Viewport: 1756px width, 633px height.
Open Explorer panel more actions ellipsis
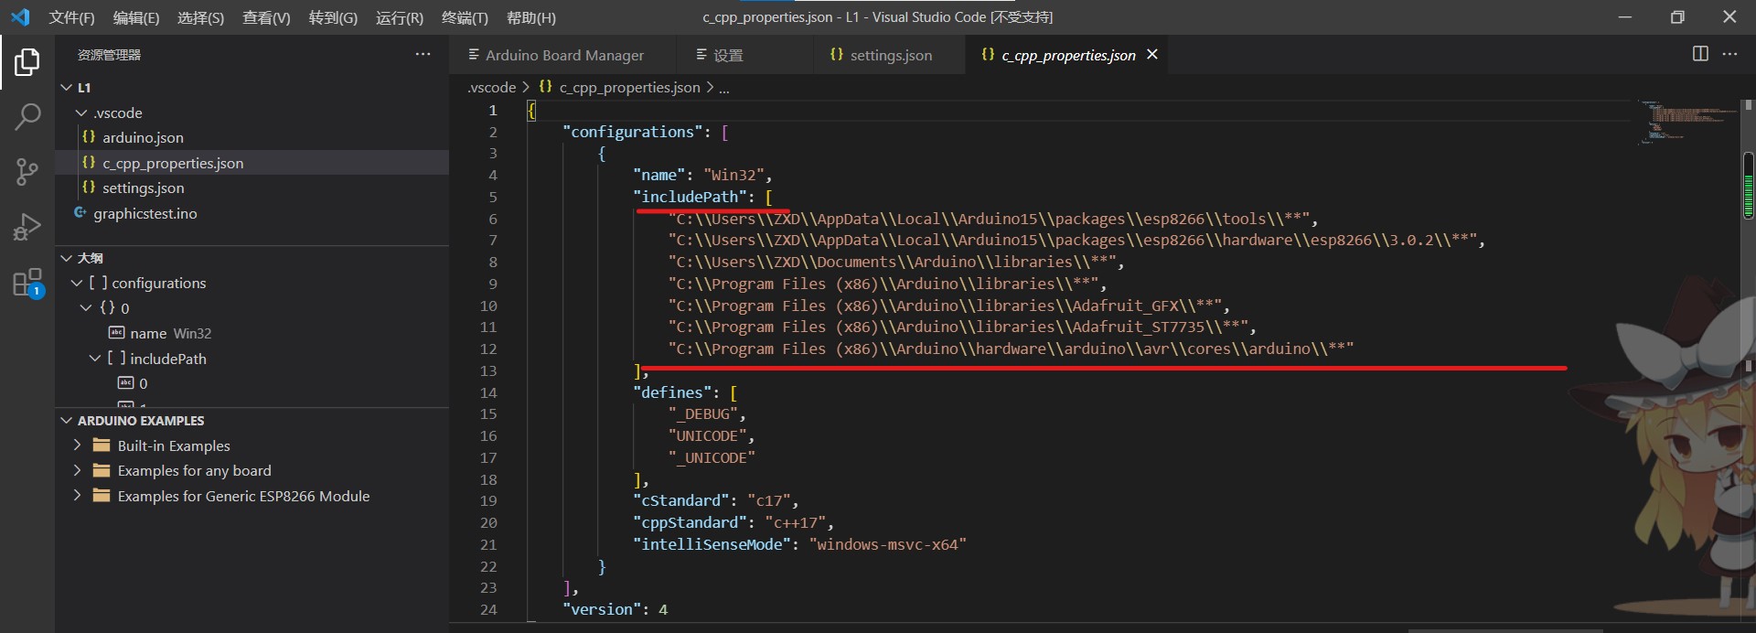coord(423,54)
